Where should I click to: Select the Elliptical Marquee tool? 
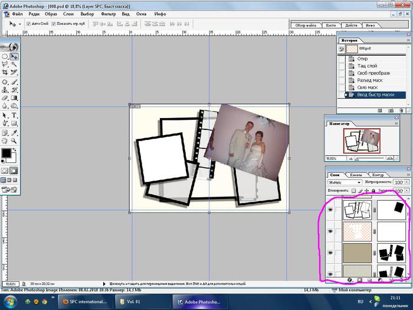click(x=5, y=57)
